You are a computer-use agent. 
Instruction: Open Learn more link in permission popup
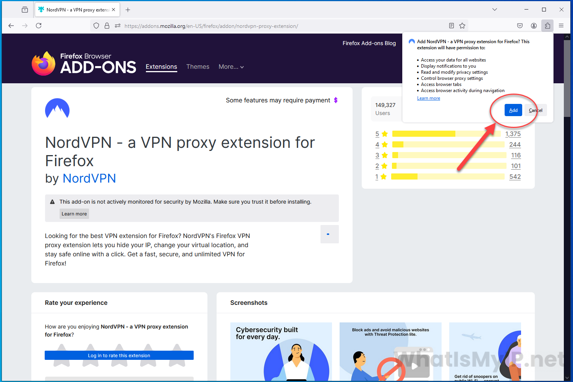(429, 98)
